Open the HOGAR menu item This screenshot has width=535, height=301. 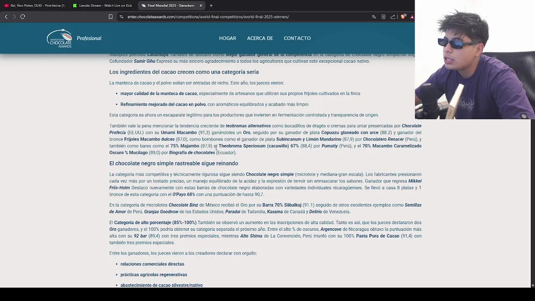(227, 38)
